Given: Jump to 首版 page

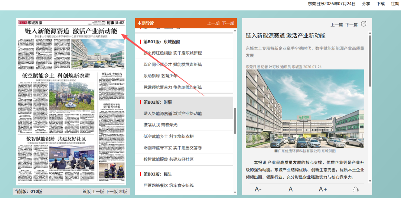Looking at the screenshot, I should [x=87, y=192].
